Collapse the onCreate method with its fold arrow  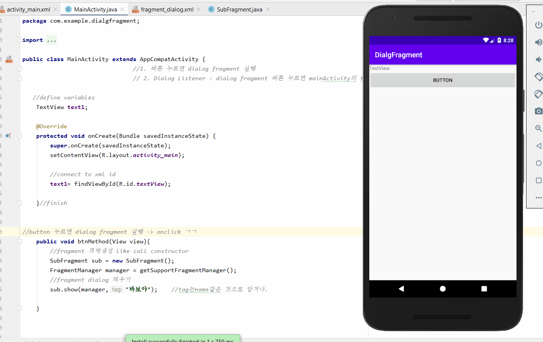pos(20,135)
